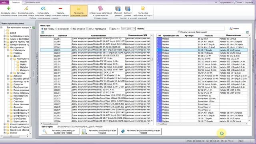Click the Import data database icon
This screenshot has width=256, height=144.
(x=118, y=8)
